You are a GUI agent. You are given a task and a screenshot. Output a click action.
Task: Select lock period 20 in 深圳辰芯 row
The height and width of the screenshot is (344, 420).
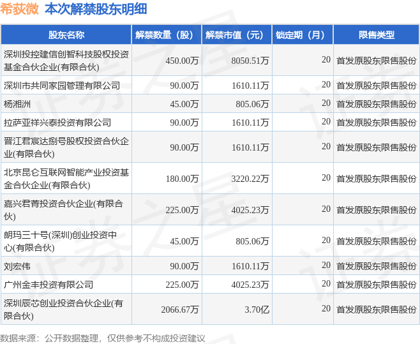point(326,308)
